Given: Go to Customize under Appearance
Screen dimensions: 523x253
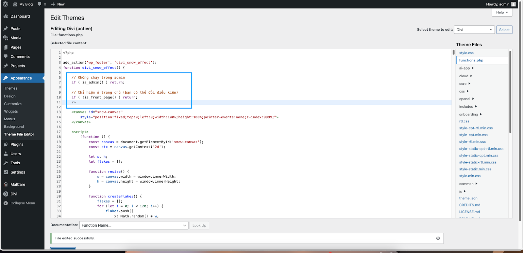Looking at the screenshot, I should point(13,104).
